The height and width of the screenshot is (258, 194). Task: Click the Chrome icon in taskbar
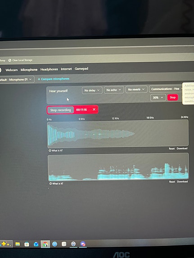point(45,244)
